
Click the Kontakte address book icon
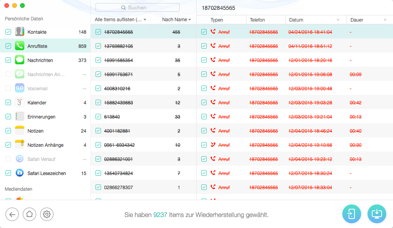click(20, 32)
